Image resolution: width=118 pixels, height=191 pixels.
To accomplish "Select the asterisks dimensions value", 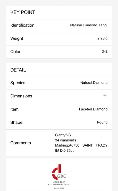I will click(x=105, y=95).
